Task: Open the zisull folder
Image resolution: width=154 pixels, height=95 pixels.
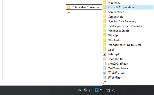Action: (x=128, y=50)
